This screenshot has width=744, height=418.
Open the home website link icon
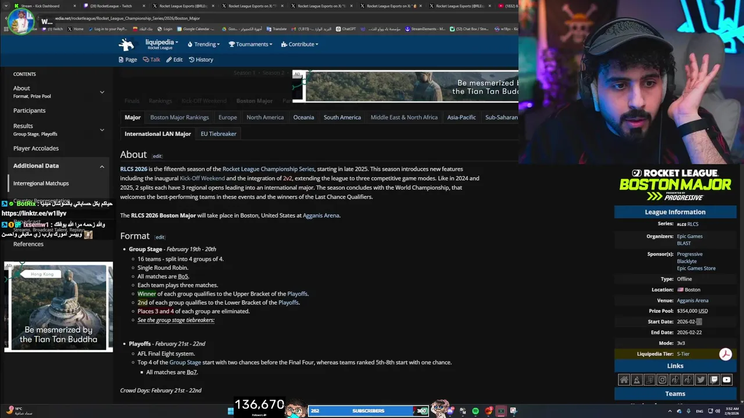tap(624, 380)
